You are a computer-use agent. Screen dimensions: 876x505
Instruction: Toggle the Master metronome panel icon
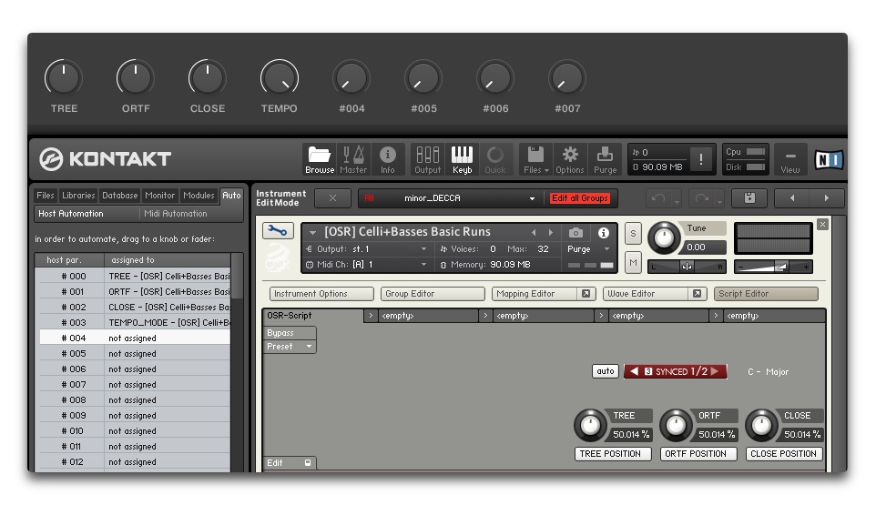tap(353, 159)
